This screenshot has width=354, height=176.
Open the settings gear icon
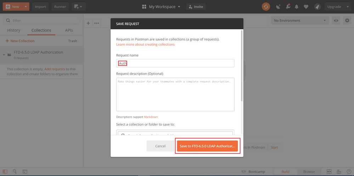click(x=347, y=20)
